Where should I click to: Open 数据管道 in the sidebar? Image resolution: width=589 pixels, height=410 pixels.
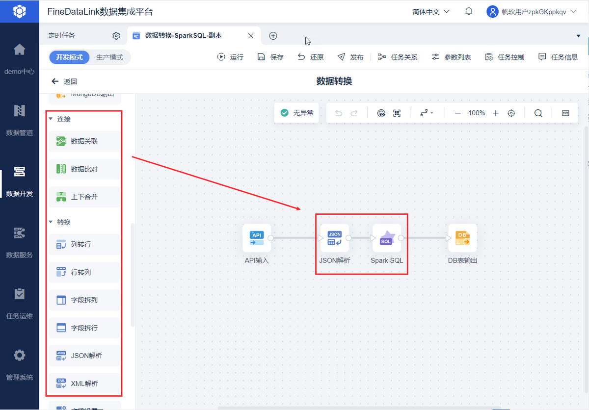[x=20, y=120]
